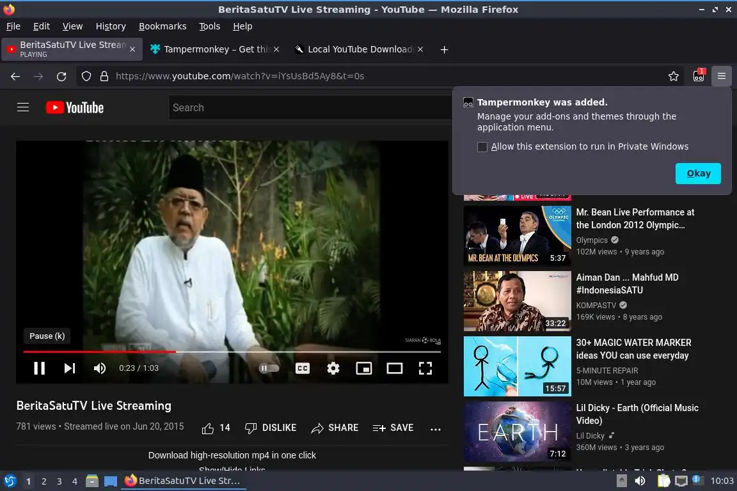Open Lil Dicky - Earth title link
Image resolution: width=737 pixels, height=491 pixels.
point(637,414)
